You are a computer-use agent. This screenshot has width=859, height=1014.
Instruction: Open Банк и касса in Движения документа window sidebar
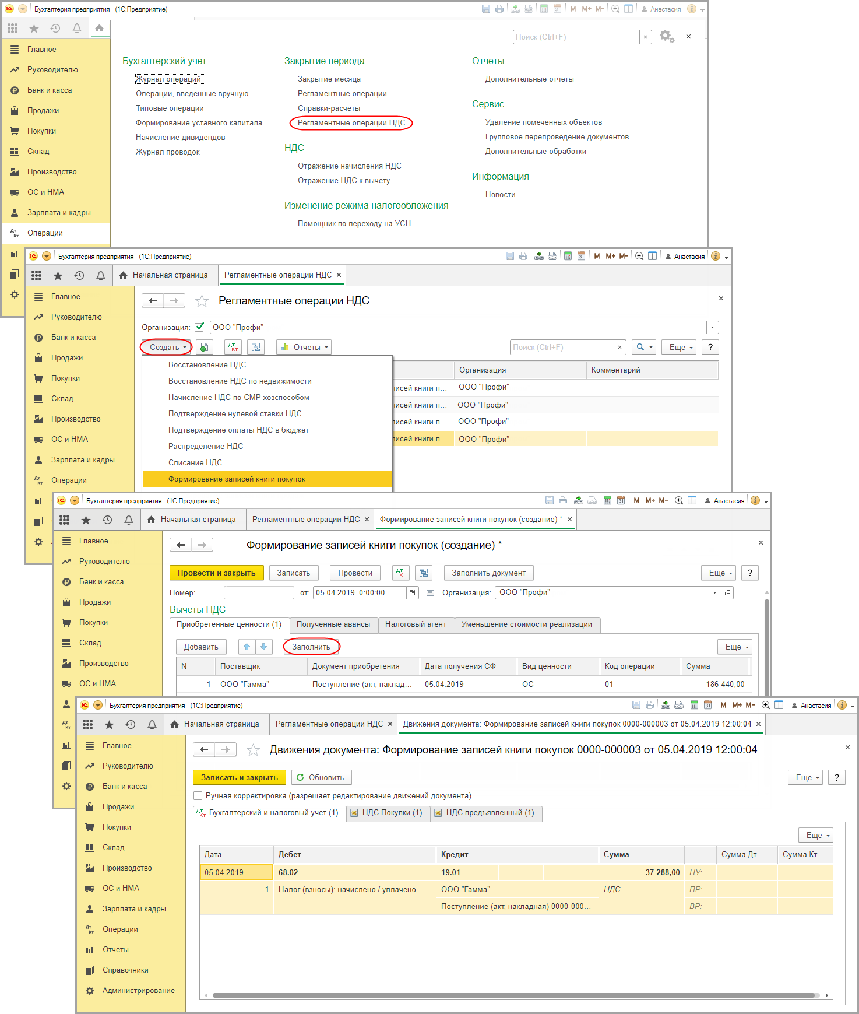[125, 787]
